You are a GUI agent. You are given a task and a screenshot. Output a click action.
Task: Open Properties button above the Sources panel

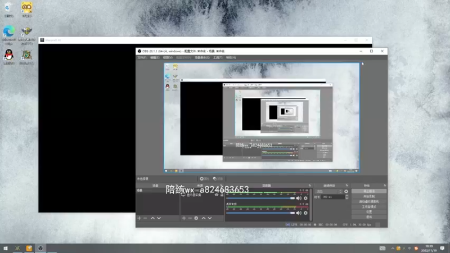pyautogui.click(x=205, y=179)
